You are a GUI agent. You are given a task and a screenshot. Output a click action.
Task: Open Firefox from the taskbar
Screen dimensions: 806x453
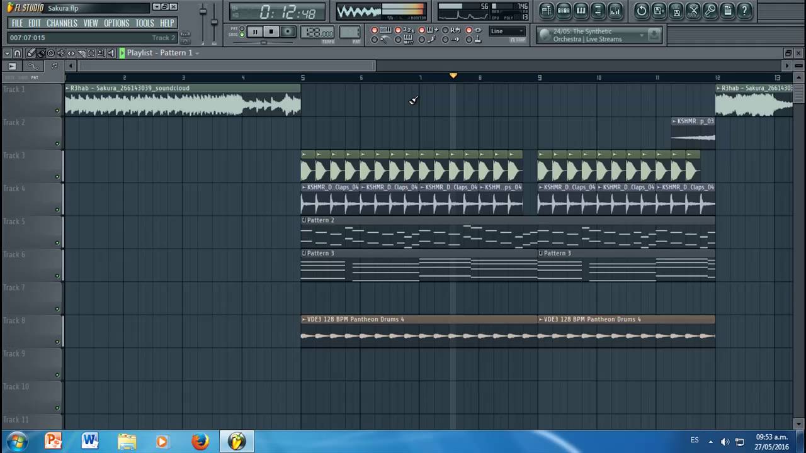[x=200, y=441]
